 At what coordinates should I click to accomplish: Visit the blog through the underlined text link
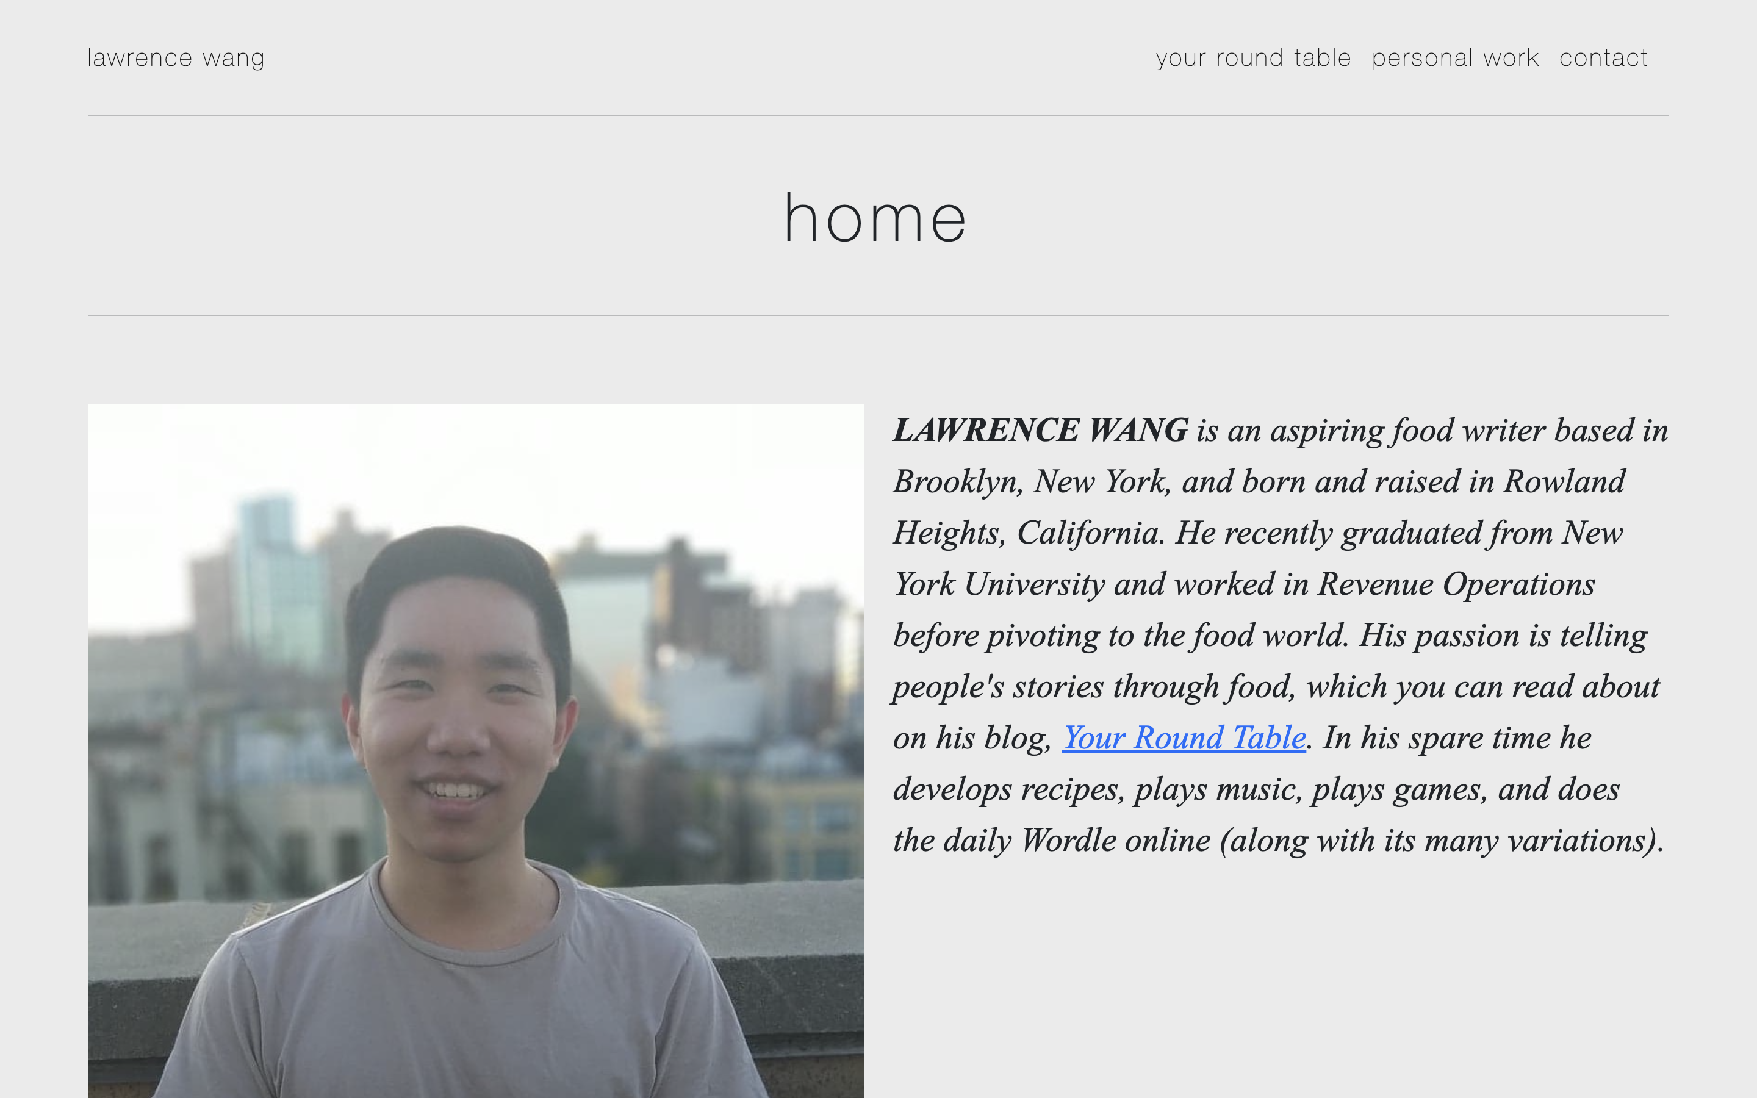click(x=1184, y=738)
